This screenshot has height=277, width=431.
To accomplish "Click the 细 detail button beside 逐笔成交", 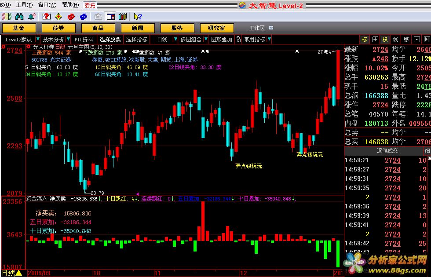I will 427,150.
